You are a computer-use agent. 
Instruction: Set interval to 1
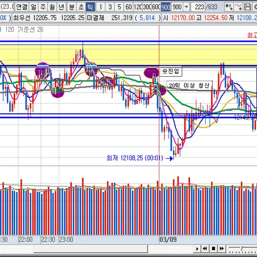pyautogui.click(x=101, y=7)
